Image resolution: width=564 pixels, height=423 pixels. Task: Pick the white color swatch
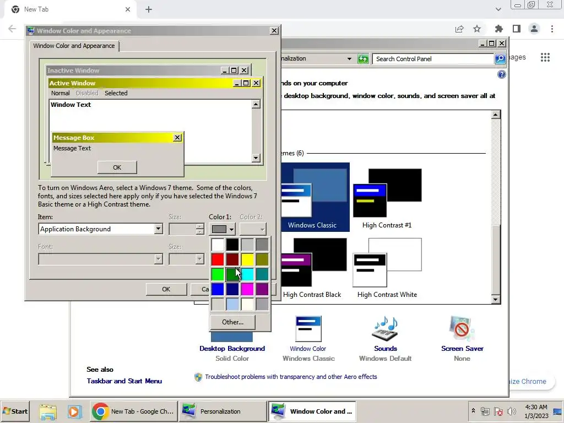218,245
